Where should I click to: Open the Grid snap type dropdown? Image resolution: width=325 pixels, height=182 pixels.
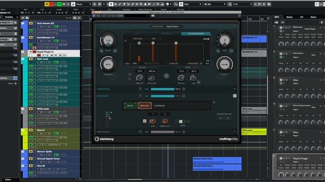(x=193, y=4)
